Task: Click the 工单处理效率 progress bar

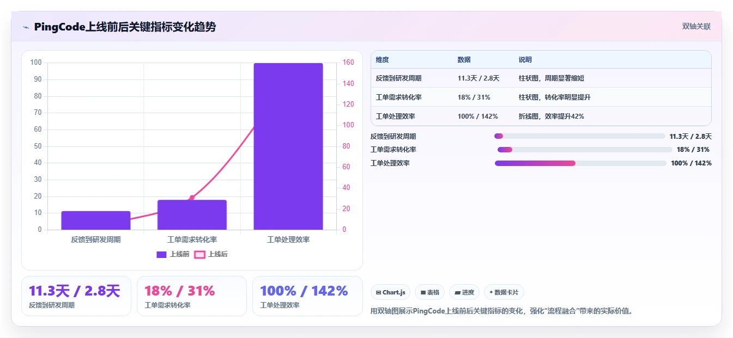Action: tap(580, 163)
